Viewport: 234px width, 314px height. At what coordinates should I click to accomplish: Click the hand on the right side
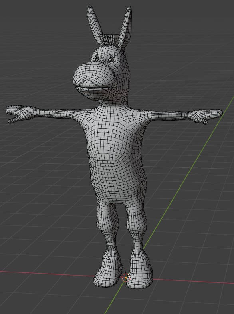pyautogui.click(x=206, y=115)
